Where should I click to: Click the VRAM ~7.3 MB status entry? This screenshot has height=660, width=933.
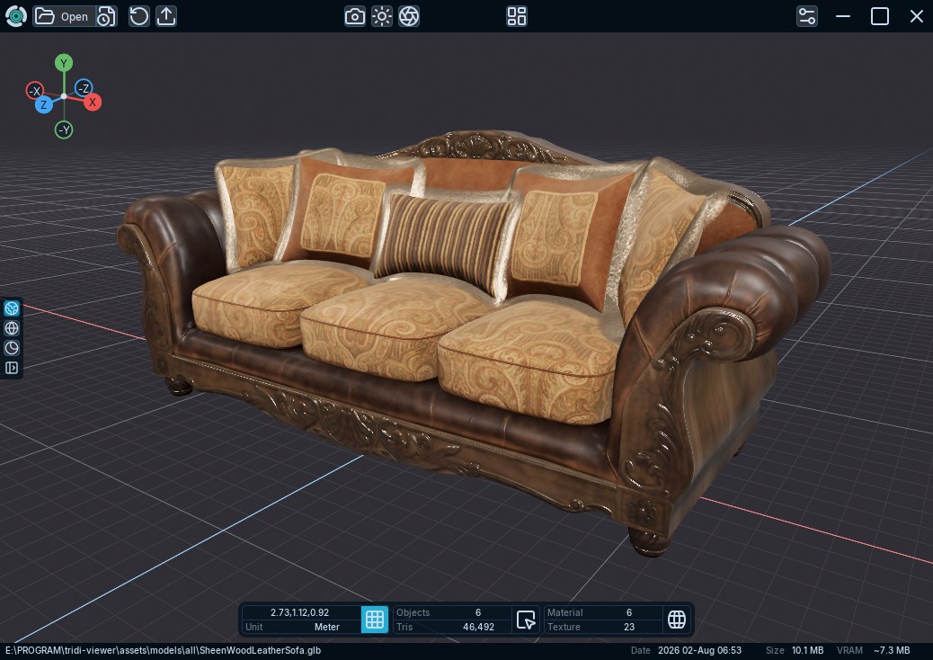(x=873, y=650)
